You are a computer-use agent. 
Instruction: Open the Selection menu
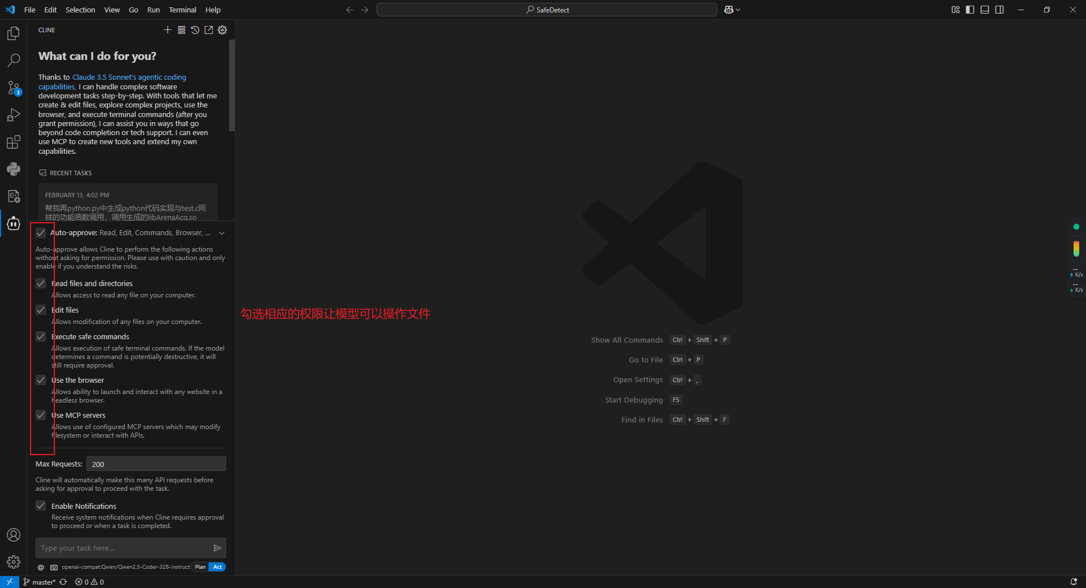(80, 10)
